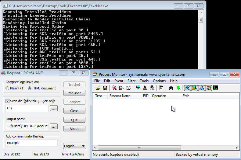Image resolution: width=241 pixels, height=160 pixels.
Task: Click the Save floppy disk icon
Action: click(x=105, y=88)
